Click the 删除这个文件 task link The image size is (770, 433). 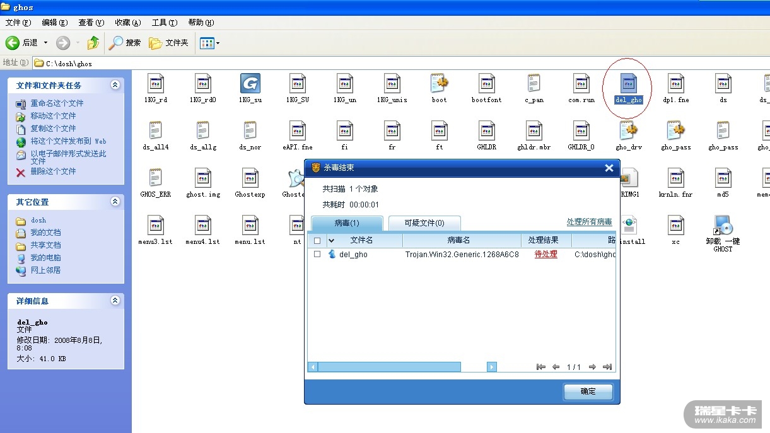tap(53, 171)
